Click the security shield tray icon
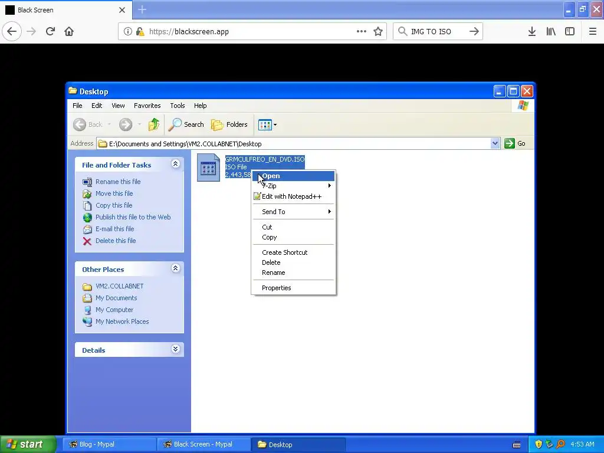The width and height of the screenshot is (604, 453). [539, 445]
